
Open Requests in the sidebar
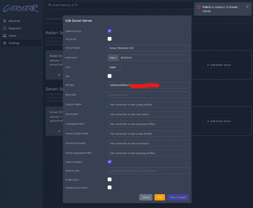(21, 28)
